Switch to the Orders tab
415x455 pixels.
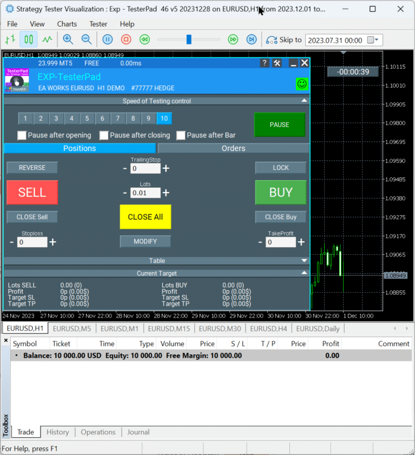(x=233, y=148)
